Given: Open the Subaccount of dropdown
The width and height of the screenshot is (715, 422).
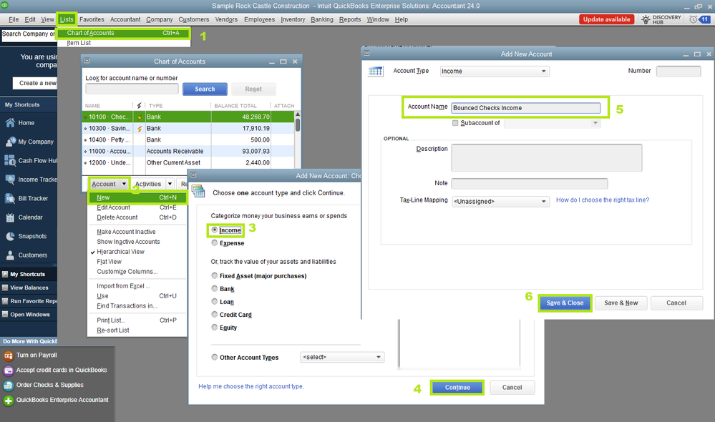Looking at the screenshot, I should click(553, 123).
